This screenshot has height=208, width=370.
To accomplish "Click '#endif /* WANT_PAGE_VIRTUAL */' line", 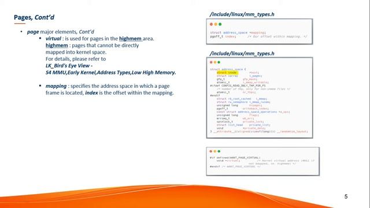I will [235, 167].
